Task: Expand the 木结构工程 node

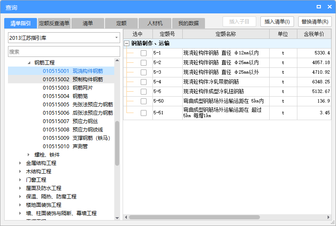Action: point(20,171)
